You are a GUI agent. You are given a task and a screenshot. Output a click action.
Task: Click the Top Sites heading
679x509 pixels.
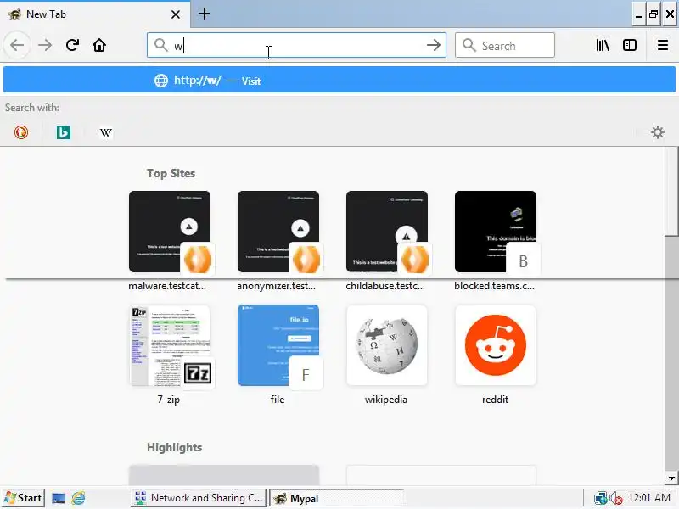[171, 173]
